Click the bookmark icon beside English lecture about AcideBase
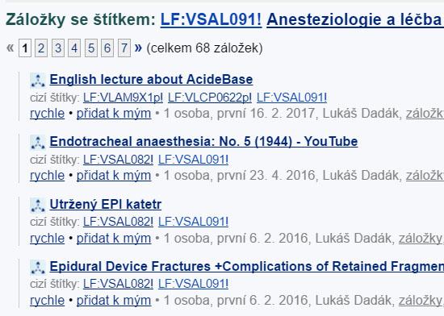Screen dimensions: 444x316 tap(38, 81)
